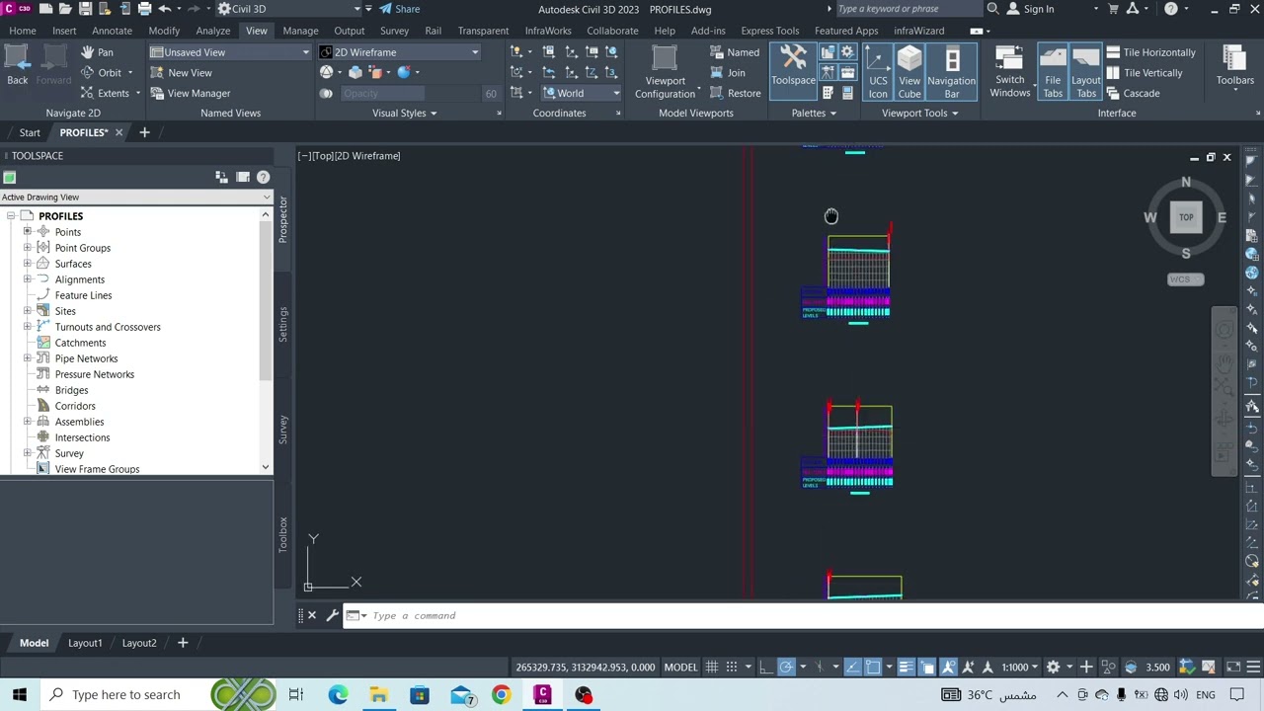Click the TOP face of the ViewCube
1264x711 pixels.
(1186, 217)
